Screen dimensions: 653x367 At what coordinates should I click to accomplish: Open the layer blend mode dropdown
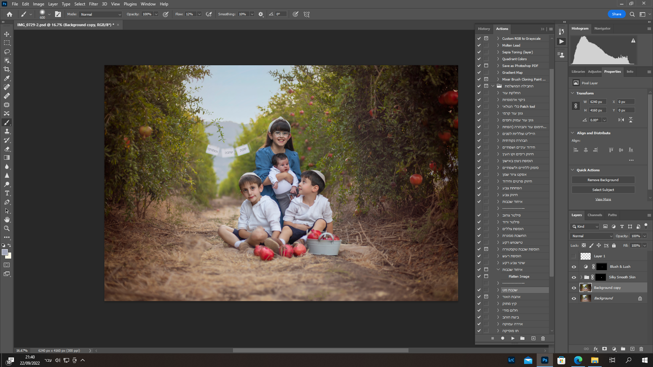(592, 236)
